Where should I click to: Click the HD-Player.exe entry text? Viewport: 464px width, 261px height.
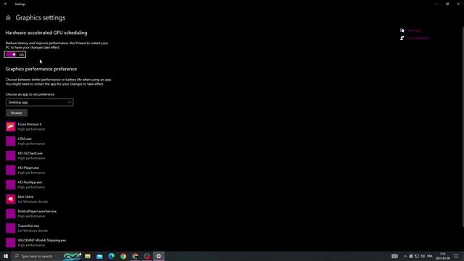28,167
